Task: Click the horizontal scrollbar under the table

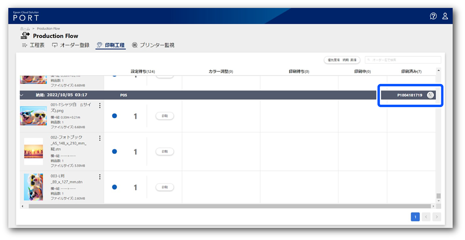Action: (229, 206)
